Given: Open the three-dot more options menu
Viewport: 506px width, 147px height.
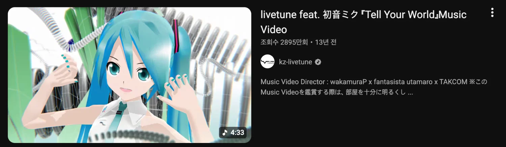Looking at the screenshot, I should [492, 13].
